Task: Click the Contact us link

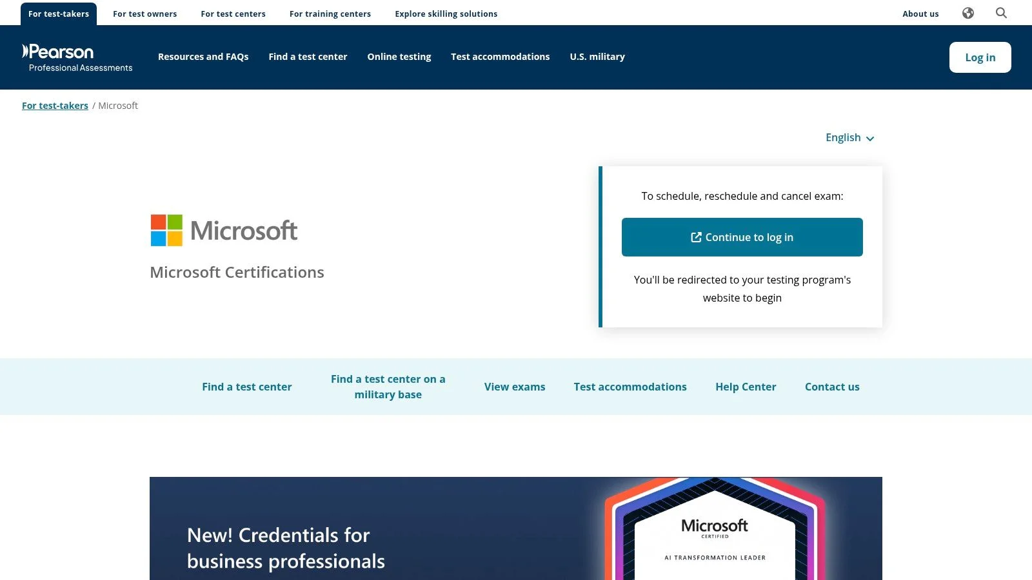Action: 832,387
